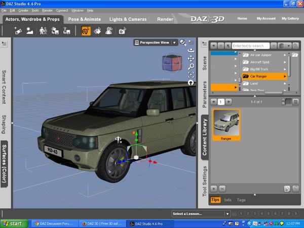304x228 pixels.
Task: Open the File menu
Action: click(4, 11)
